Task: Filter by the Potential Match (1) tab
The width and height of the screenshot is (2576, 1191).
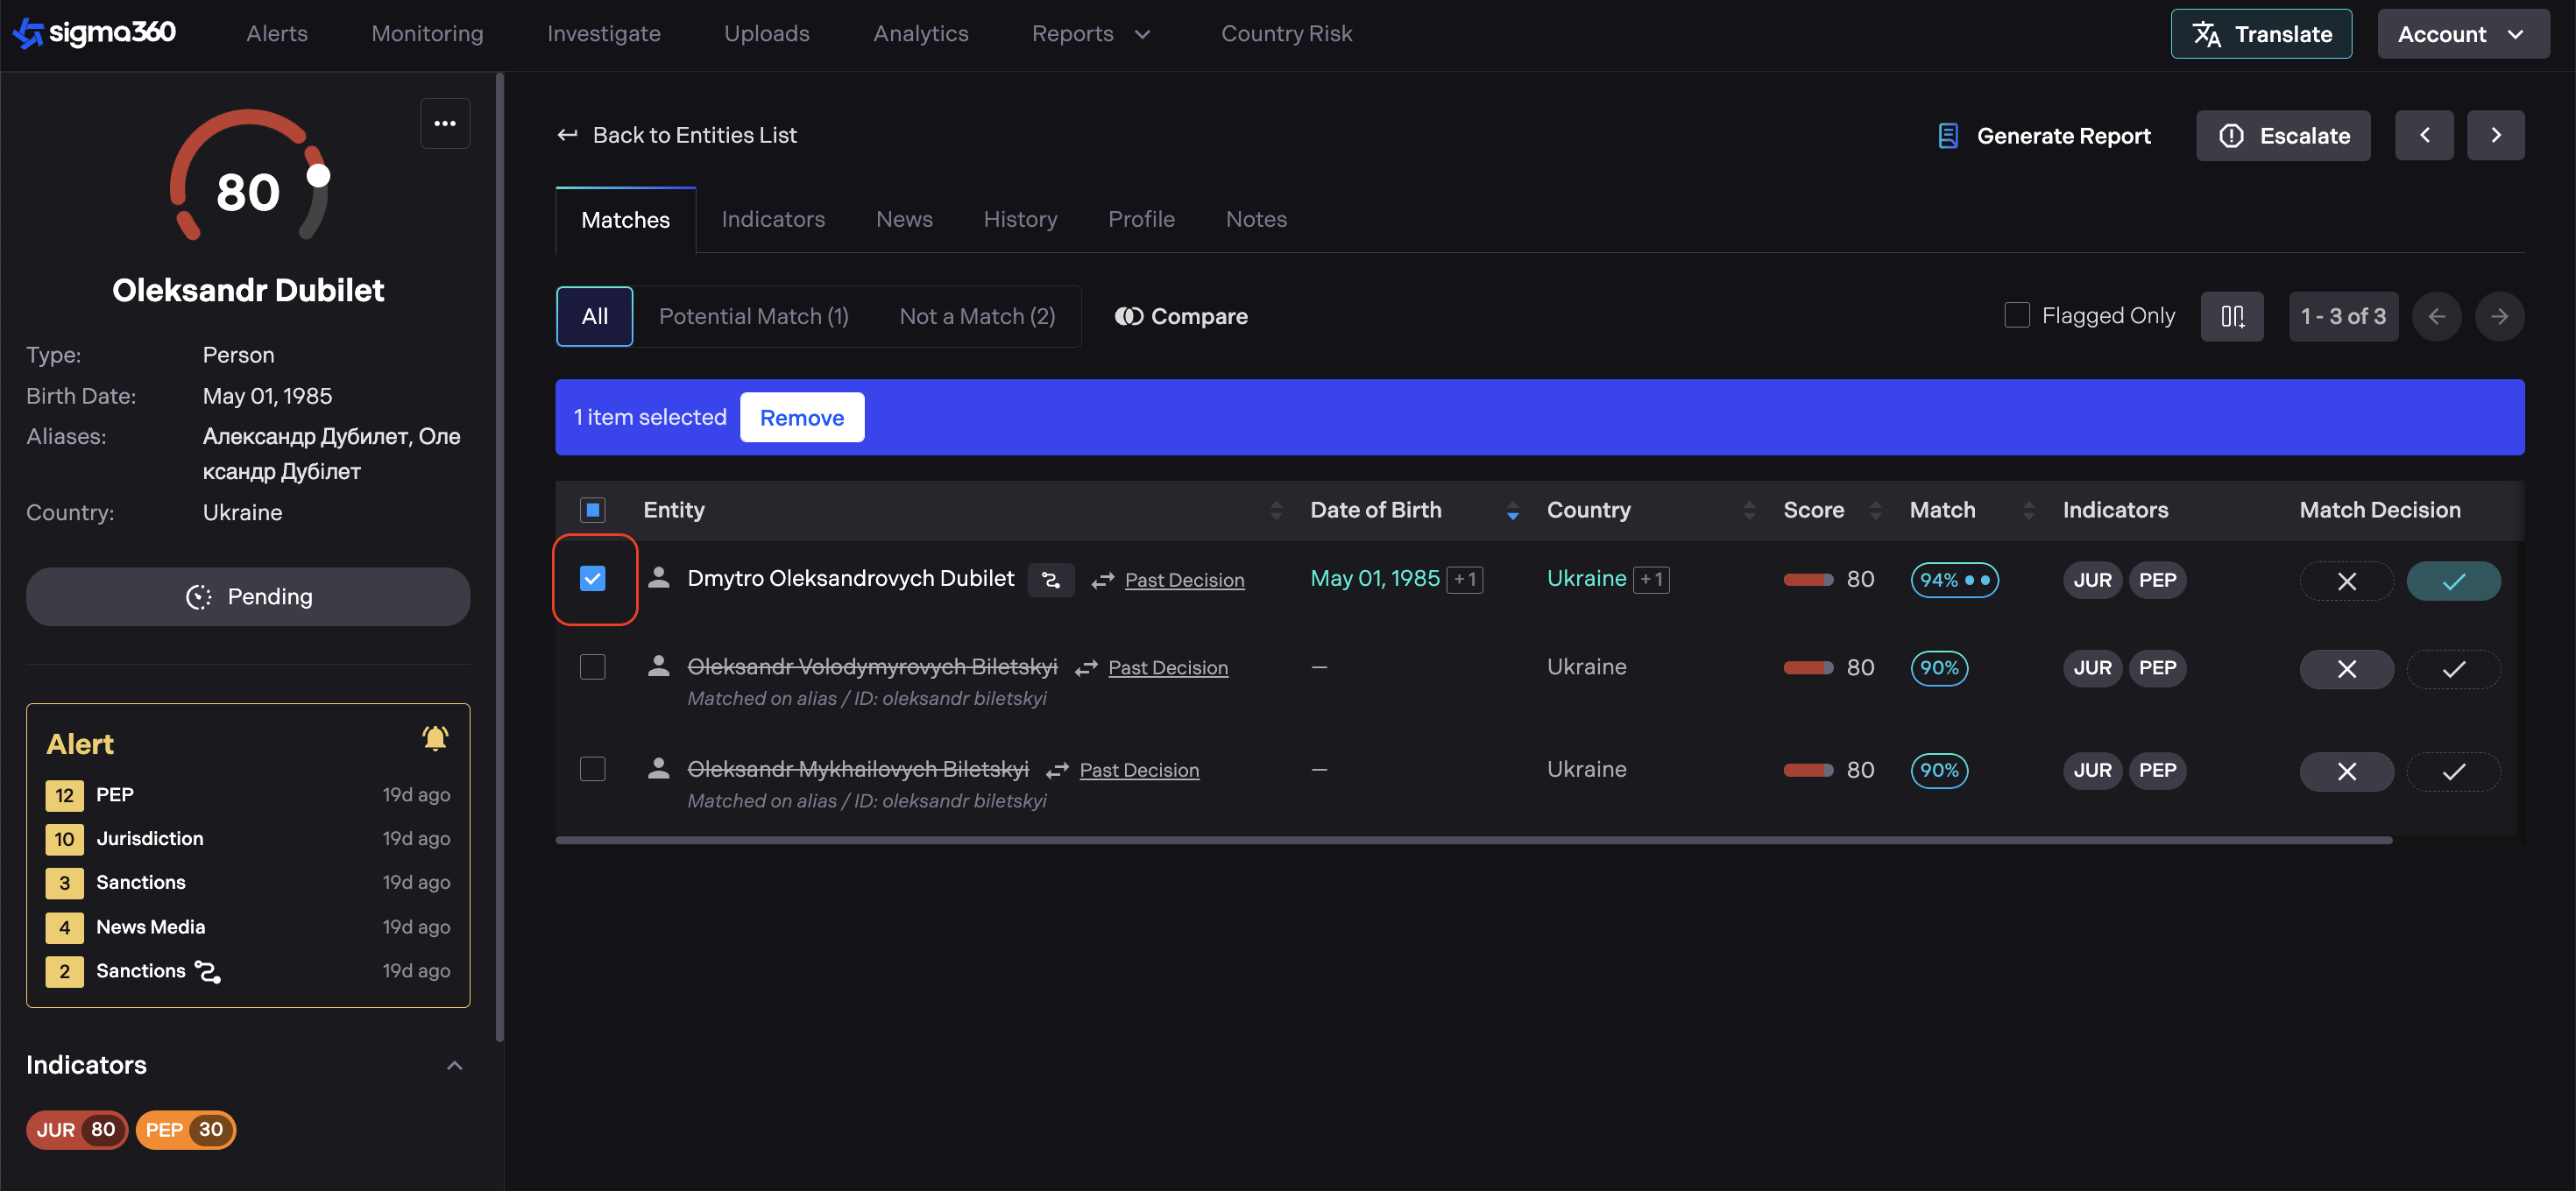Action: (753, 316)
